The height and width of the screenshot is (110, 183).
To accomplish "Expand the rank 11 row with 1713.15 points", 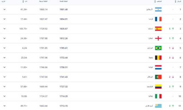I will tap(5, 106).
